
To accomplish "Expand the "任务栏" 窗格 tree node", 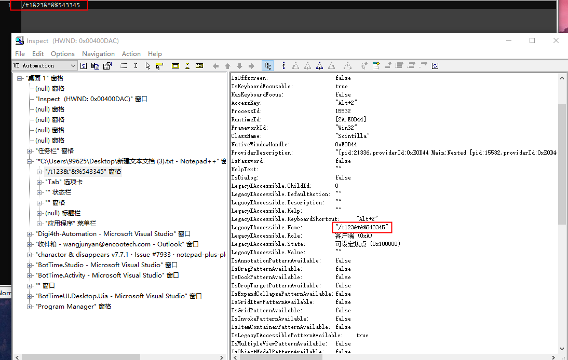I will [29, 150].
